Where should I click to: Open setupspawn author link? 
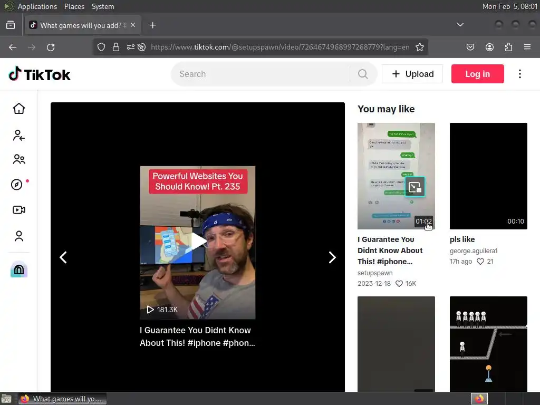[375, 273]
